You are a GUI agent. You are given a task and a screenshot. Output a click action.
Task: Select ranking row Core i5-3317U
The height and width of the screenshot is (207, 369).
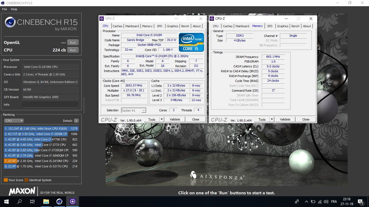(x=41, y=166)
